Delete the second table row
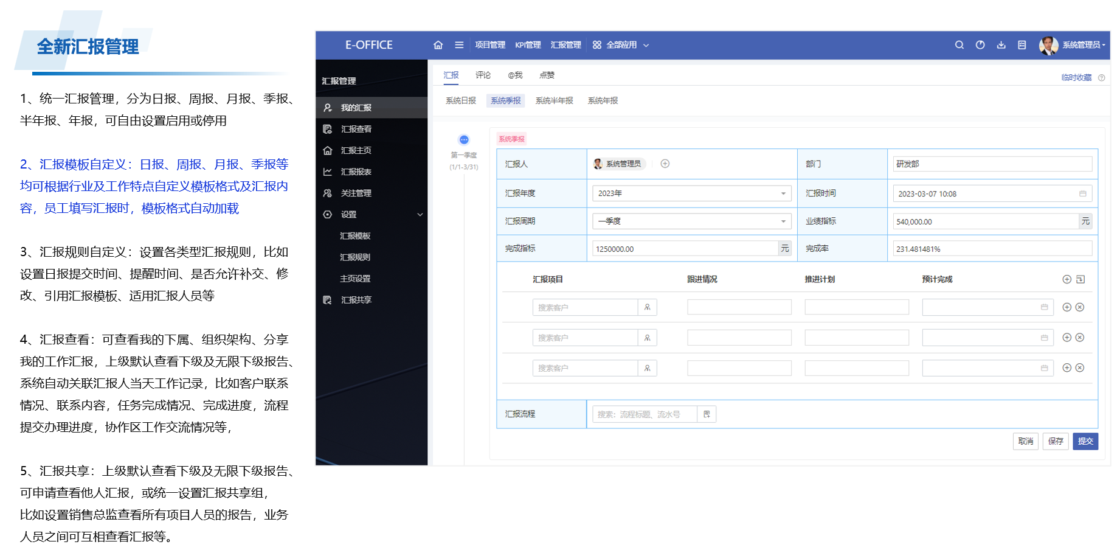Viewport: 1120px width, 550px height. [x=1080, y=338]
